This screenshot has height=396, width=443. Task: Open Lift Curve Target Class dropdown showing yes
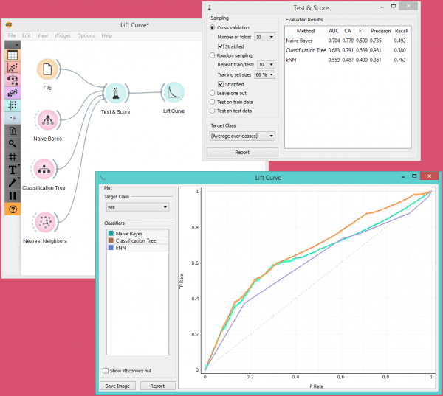[x=137, y=208]
